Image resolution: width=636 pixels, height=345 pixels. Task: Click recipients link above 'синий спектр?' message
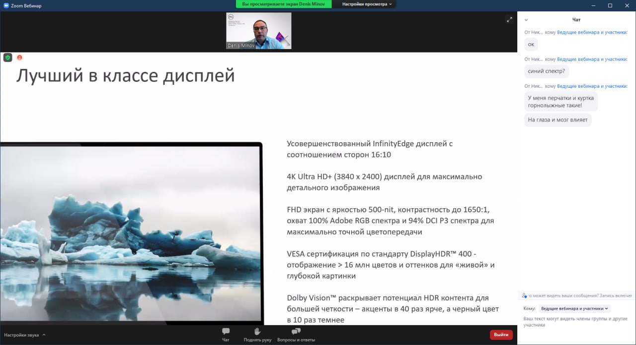tap(592, 59)
